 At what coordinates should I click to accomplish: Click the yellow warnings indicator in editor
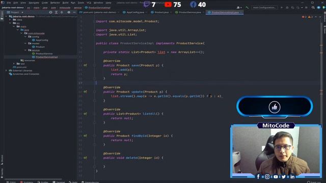click(310, 17)
